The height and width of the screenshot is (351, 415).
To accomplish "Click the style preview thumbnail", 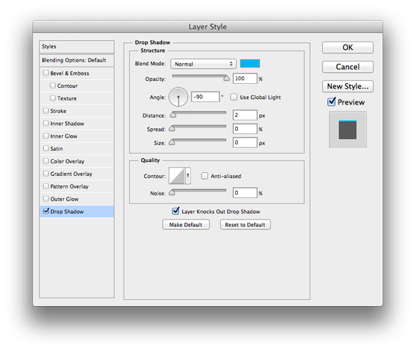I will (x=348, y=129).
